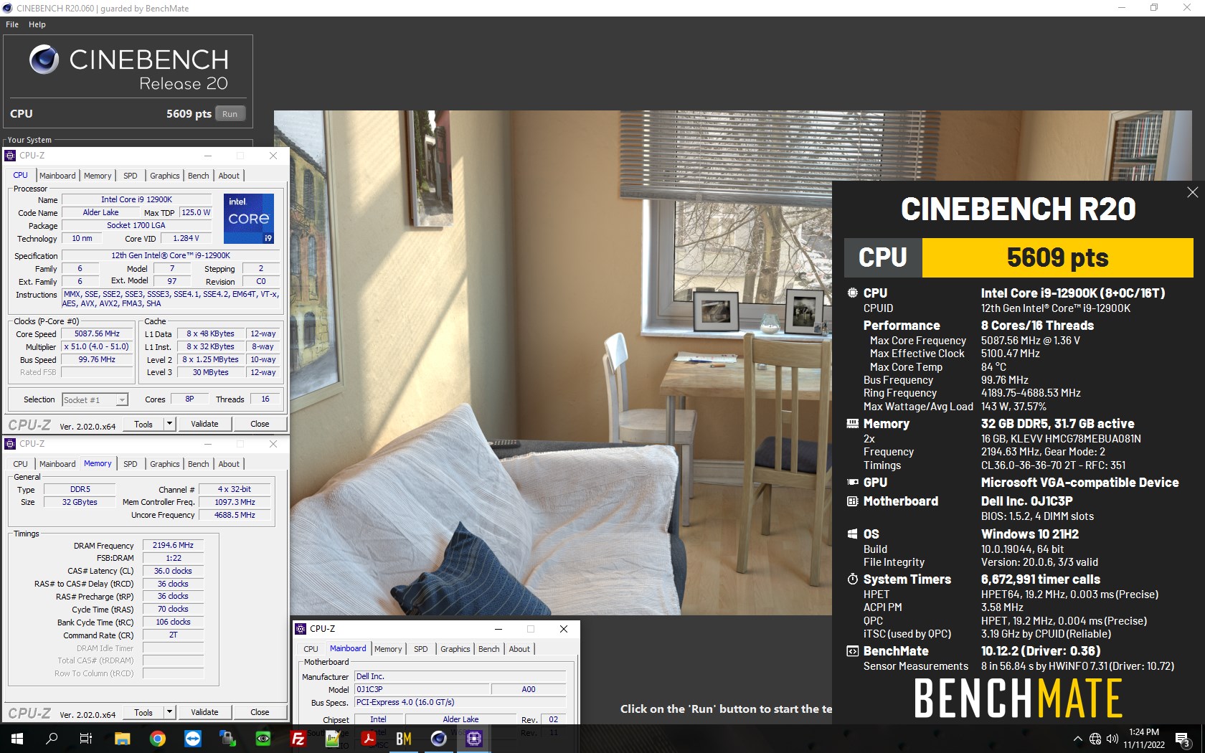Viewport: 1205px width, 753px height.
Task: Open Graphics tab in top CPU-Z window
Action: point(165,176)
